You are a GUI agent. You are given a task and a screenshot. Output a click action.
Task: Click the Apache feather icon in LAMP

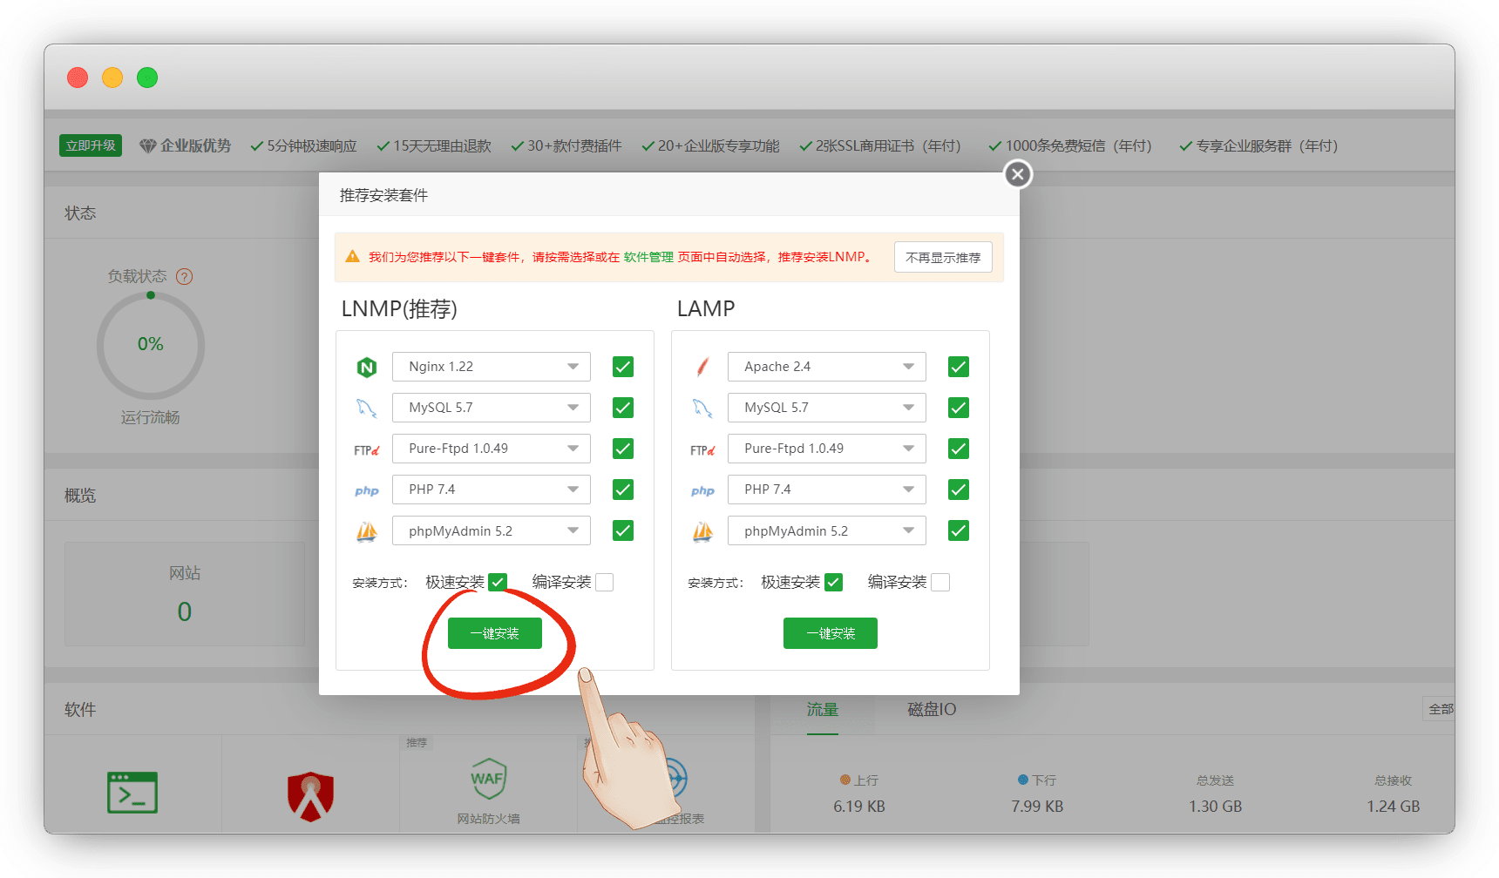[702, 367]
